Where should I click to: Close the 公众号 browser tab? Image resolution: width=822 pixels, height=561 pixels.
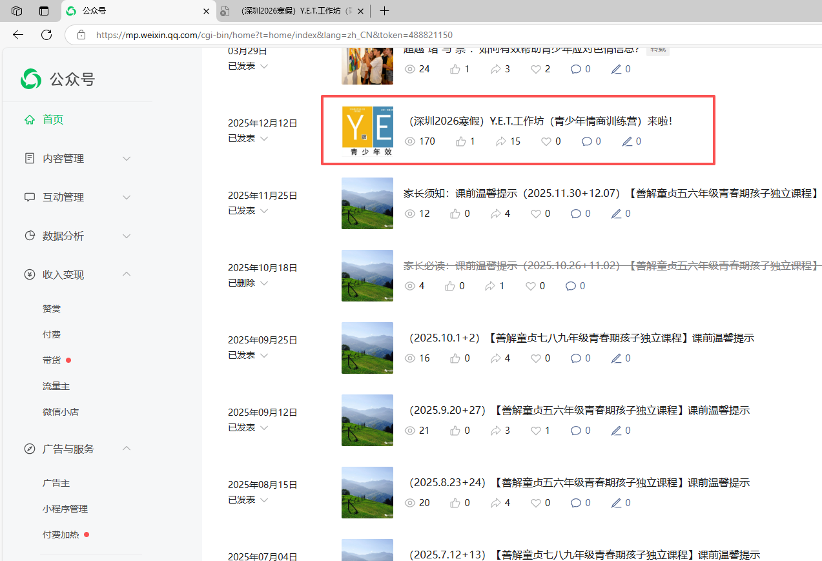tap(207, 11)
